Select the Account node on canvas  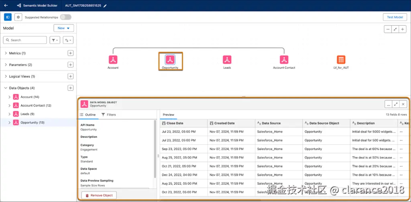(113, 60)
